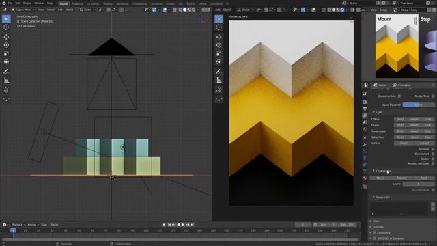Select the Select Box tool in left viewport

[x=6, y=19]
